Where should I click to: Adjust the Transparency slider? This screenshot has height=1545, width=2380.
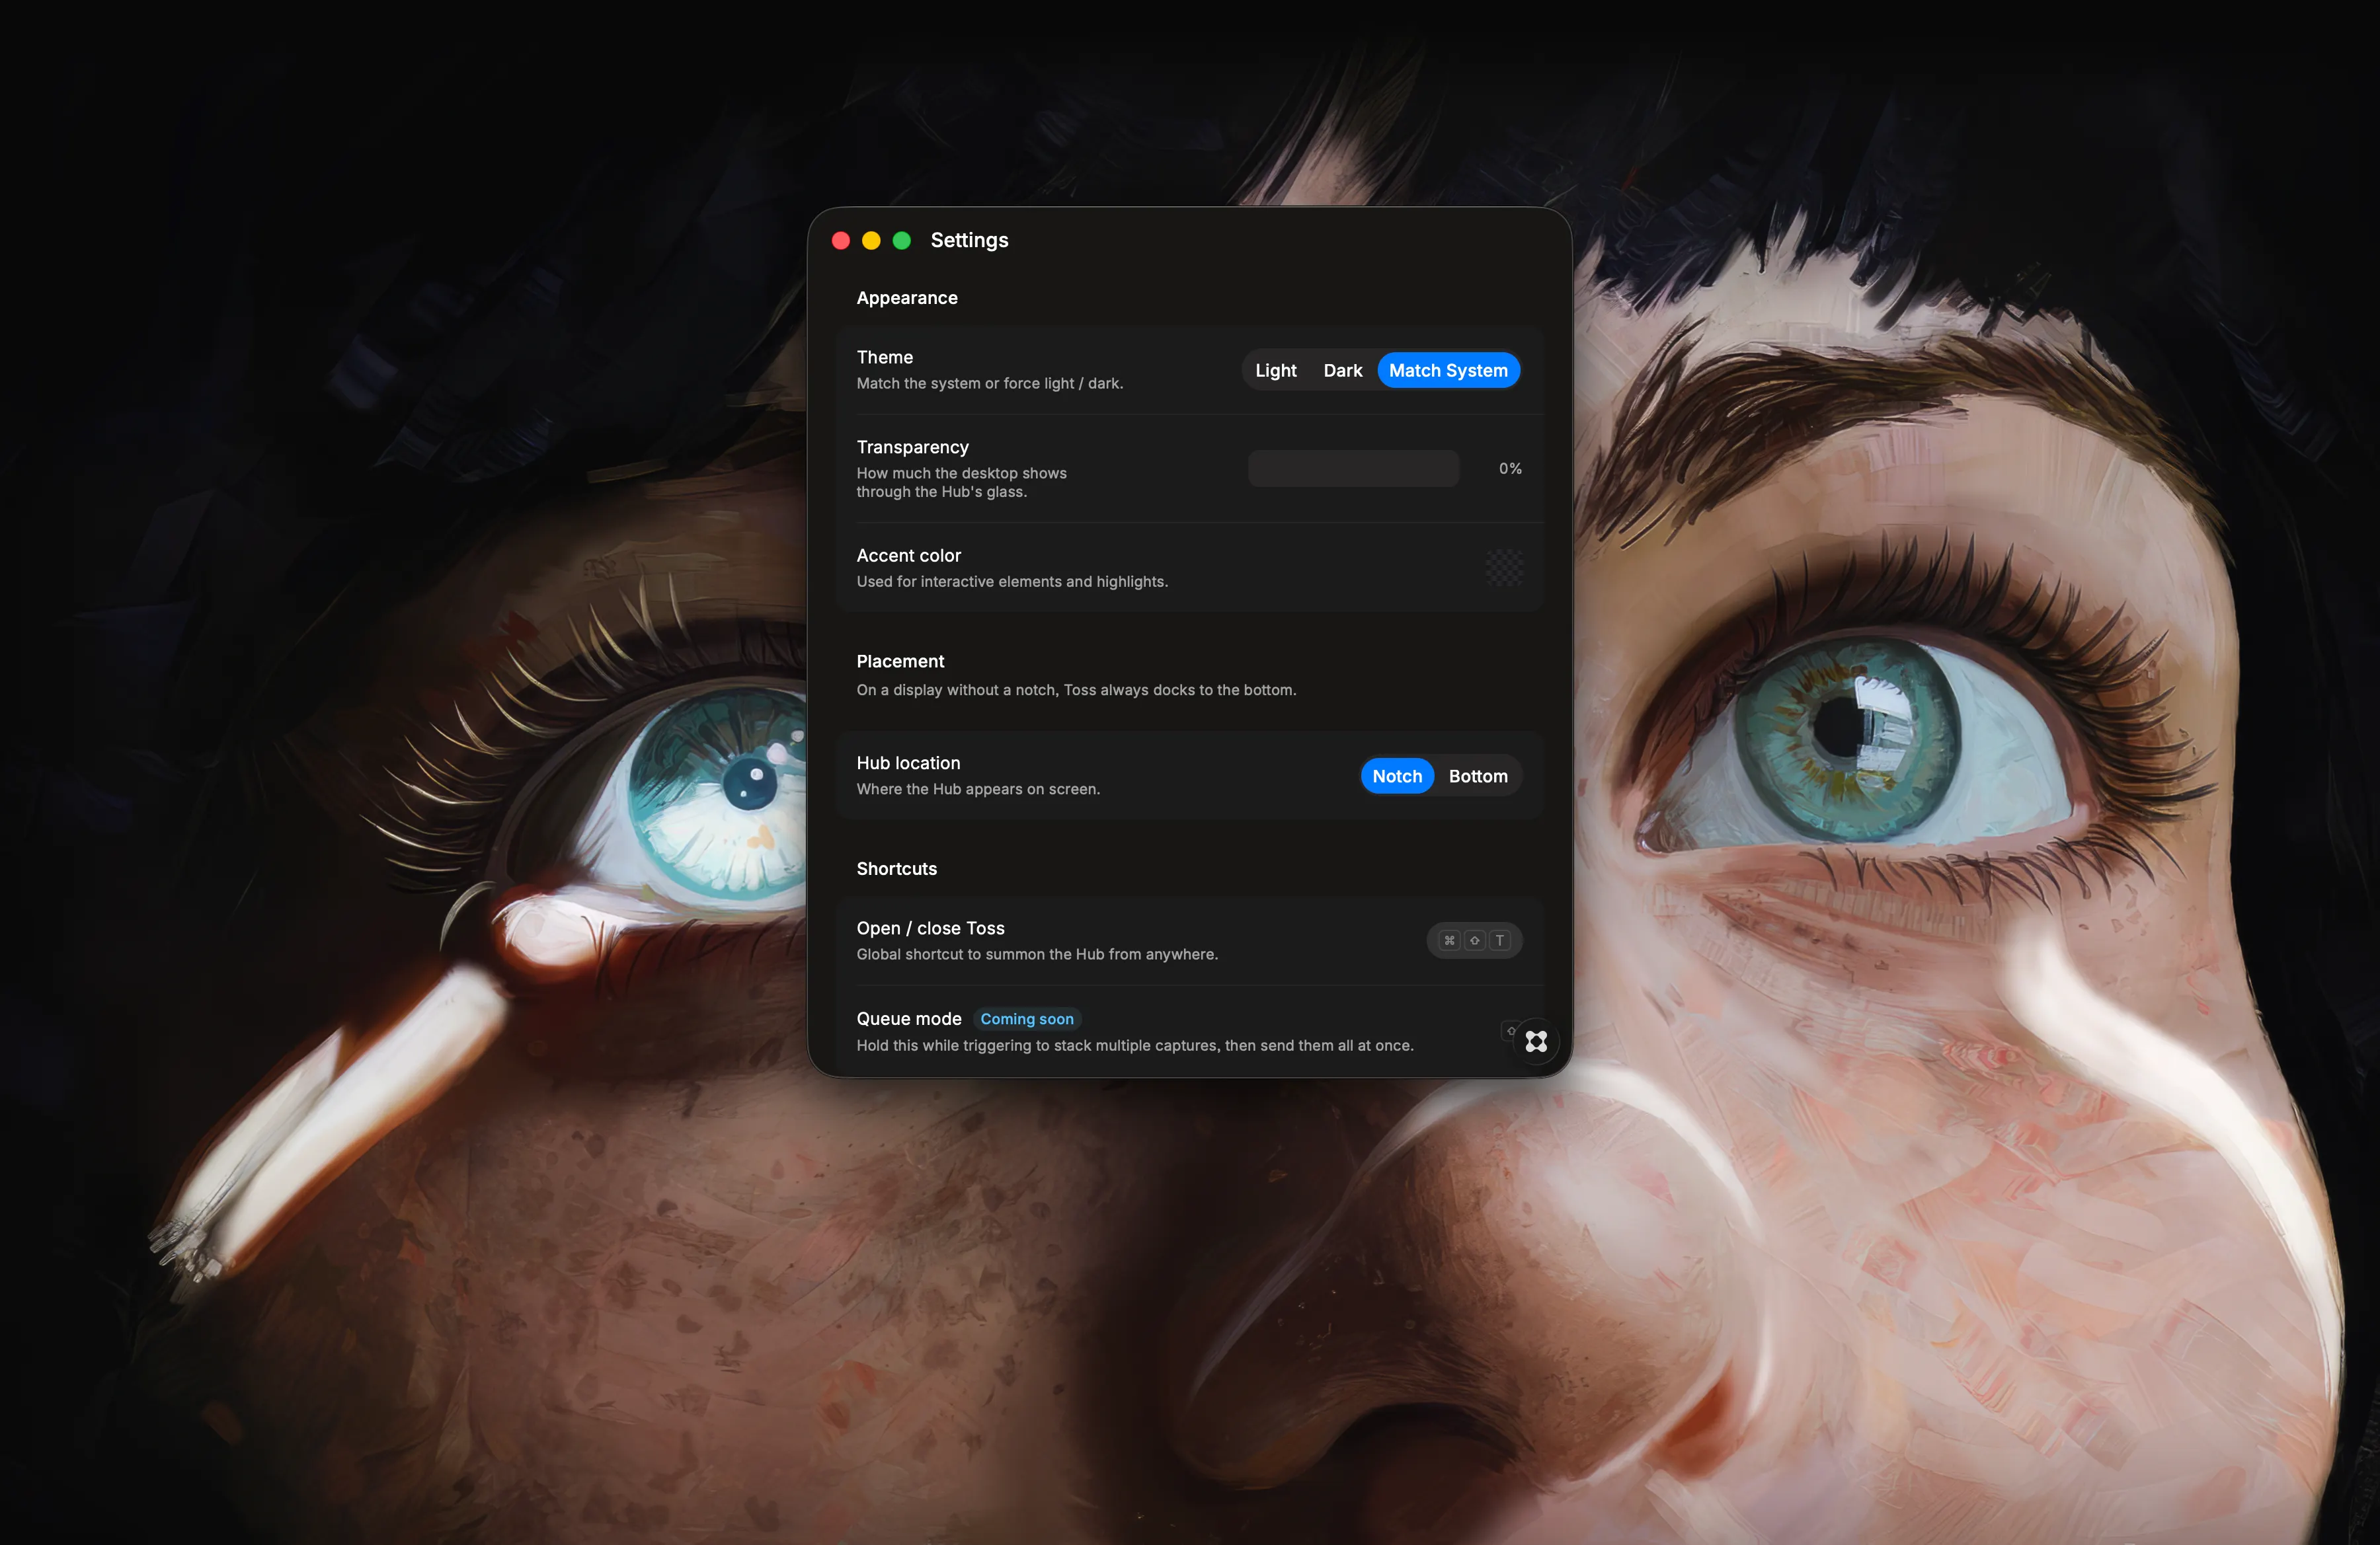click(1353, 469)
